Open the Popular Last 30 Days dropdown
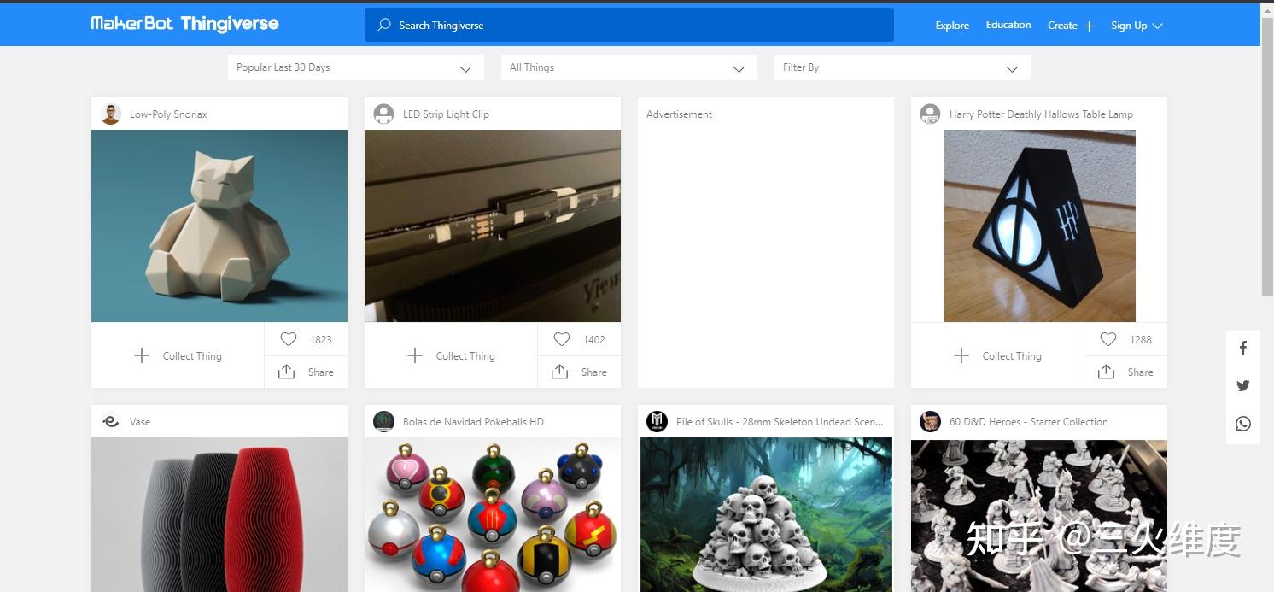This screenshot has height=592, width=1274. [356, 67]
